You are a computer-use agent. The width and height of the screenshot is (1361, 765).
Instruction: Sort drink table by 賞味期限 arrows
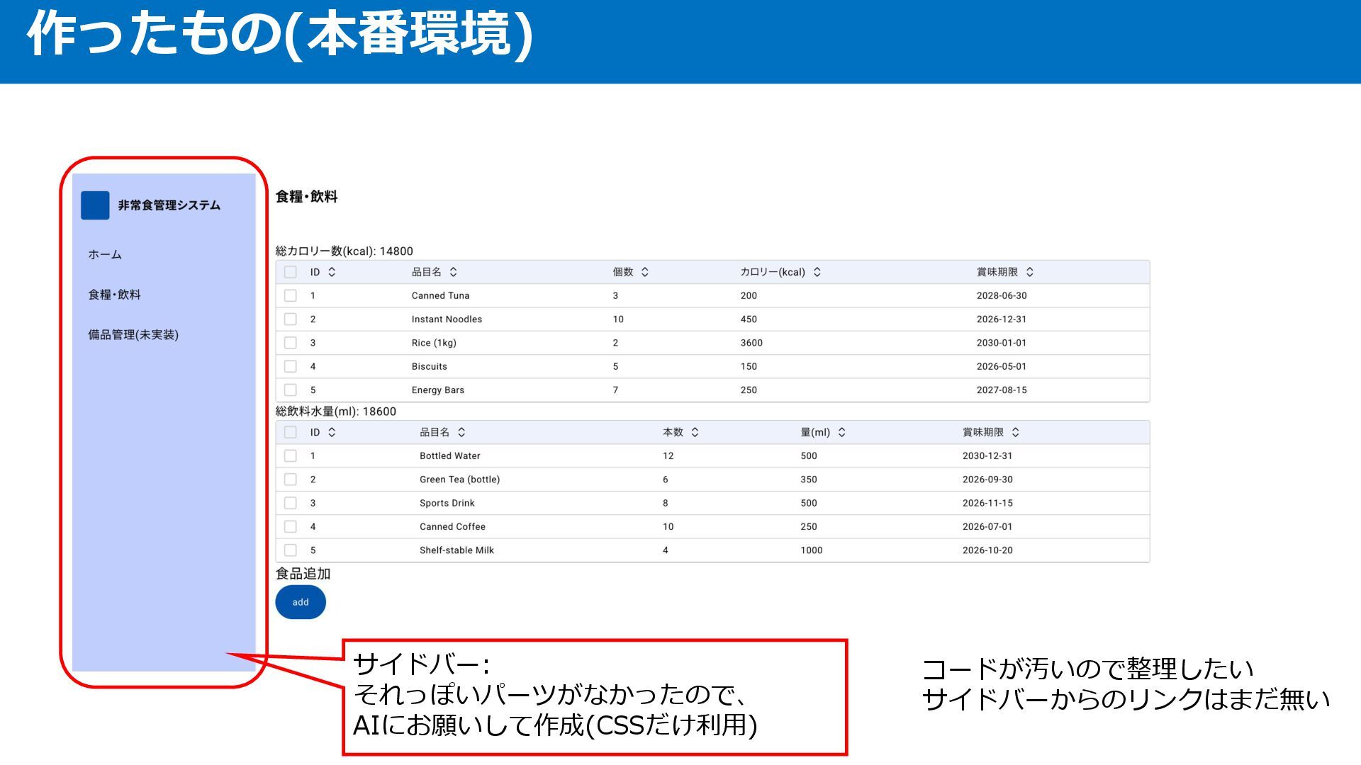1015,432
